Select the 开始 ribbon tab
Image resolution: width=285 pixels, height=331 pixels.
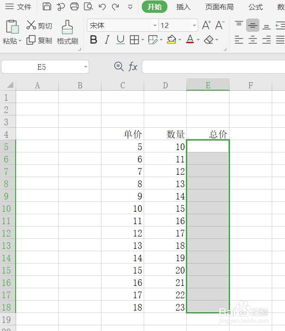[x=155, y=7]
